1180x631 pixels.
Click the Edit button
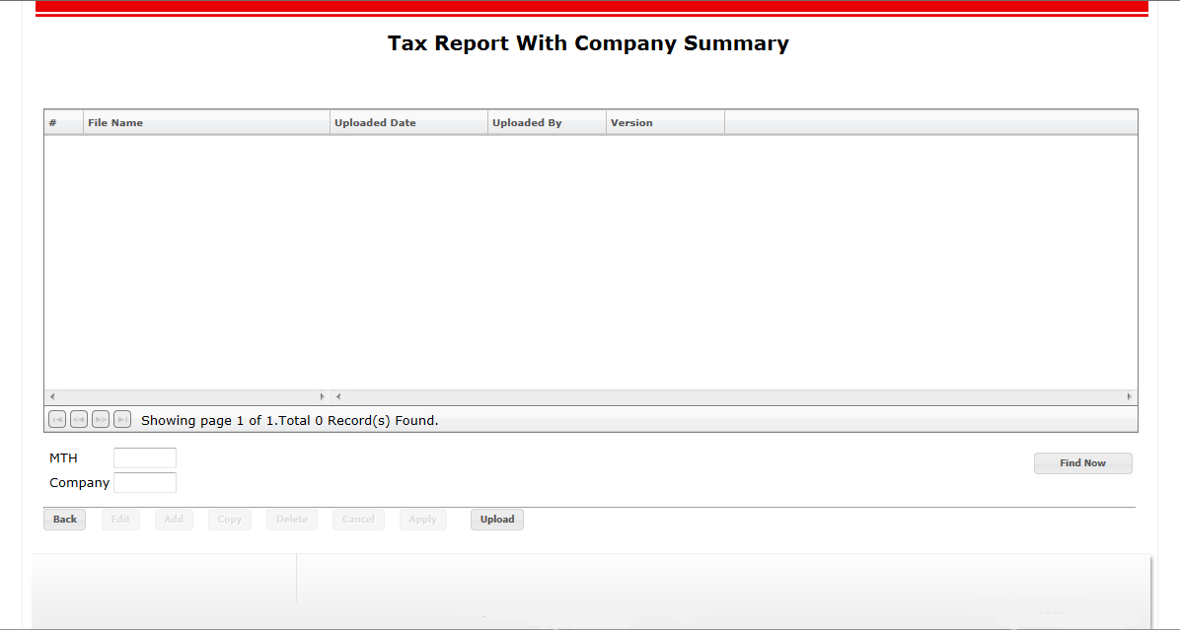coord(120,520)
